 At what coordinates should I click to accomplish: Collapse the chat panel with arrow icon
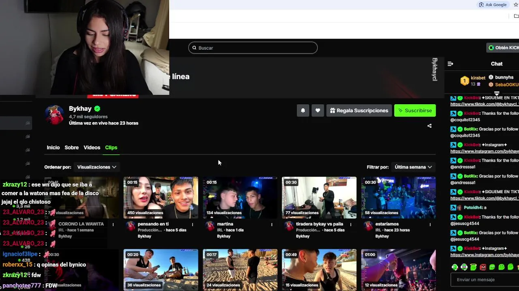tap(450, 64)
